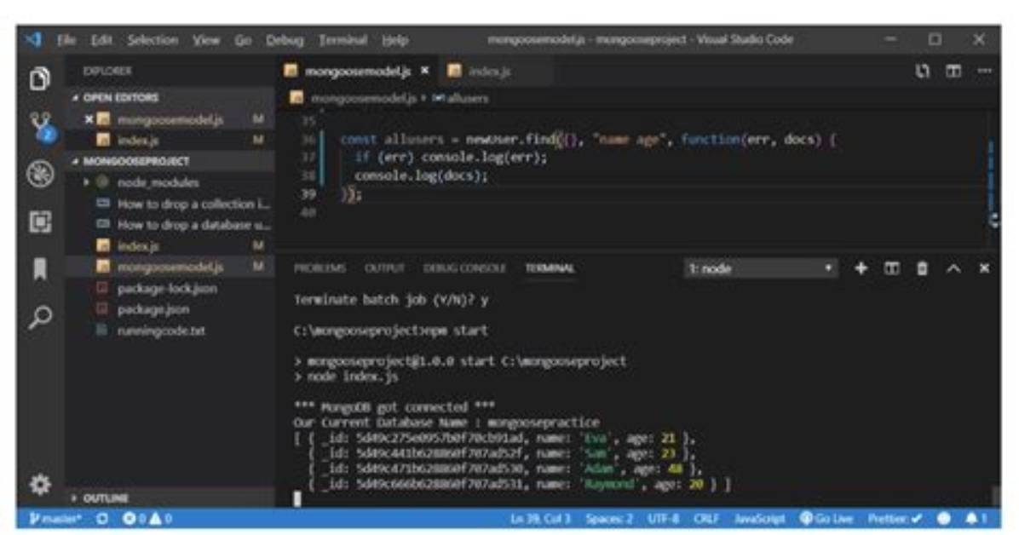Open the Extensions view icon
Image resolution: width=1019 pixels, height=535 pixels.
[x=40, y=221]
